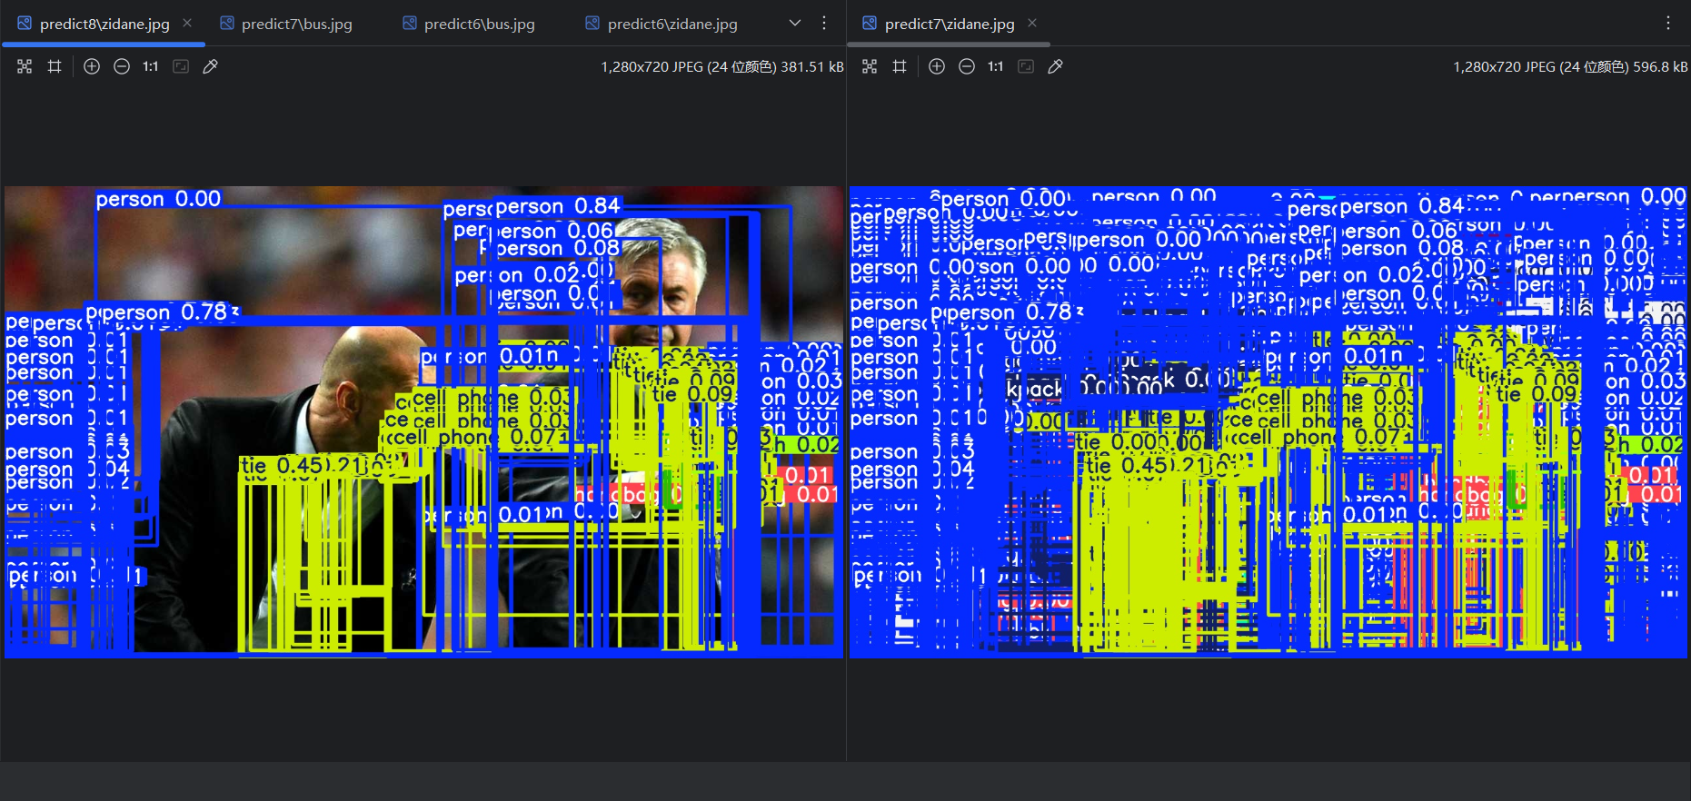Open right editor pane more options menu

coord(1668,23)
